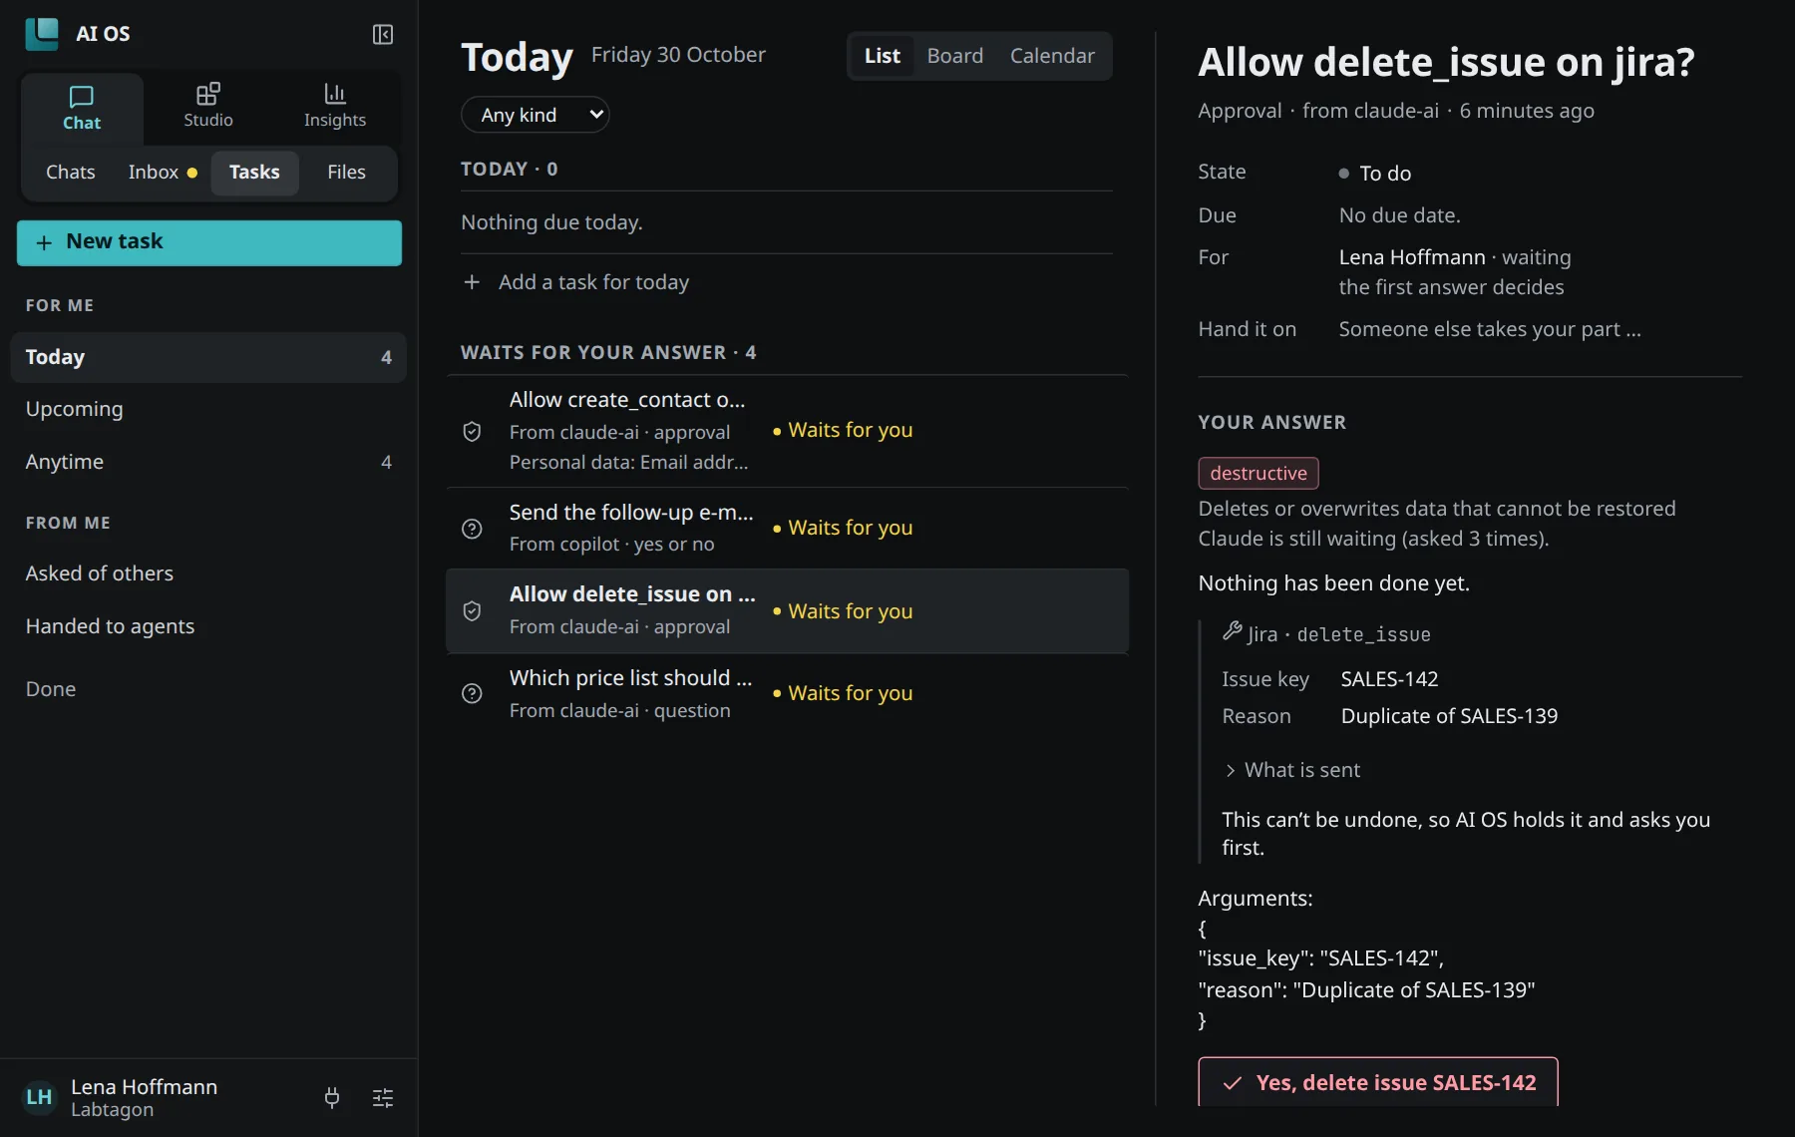Switch to Board view
The width and height of the screenshot is (1795, 1137).
[x=954, y=56]
